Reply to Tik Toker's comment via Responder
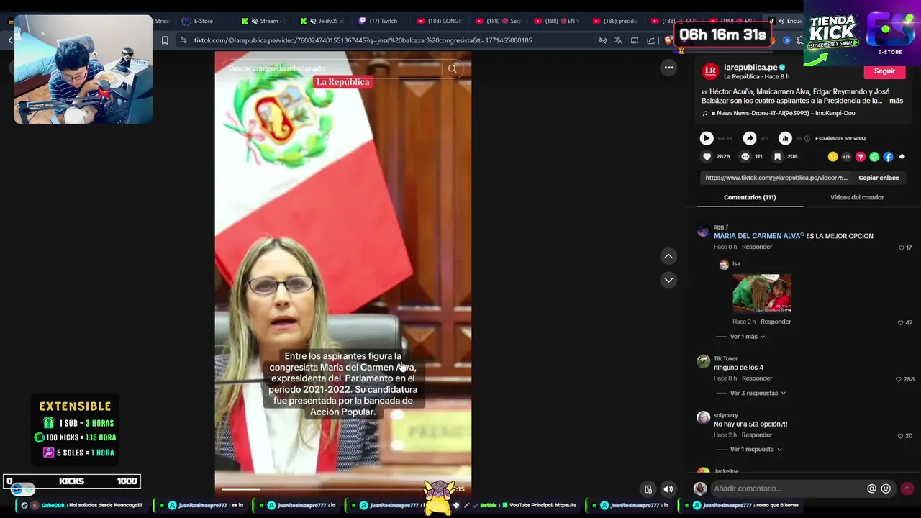Viewport: 921px width, 518px height. (757, 378)
